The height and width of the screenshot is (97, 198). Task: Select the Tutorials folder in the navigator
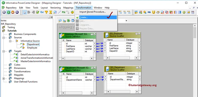click(12, 31)
